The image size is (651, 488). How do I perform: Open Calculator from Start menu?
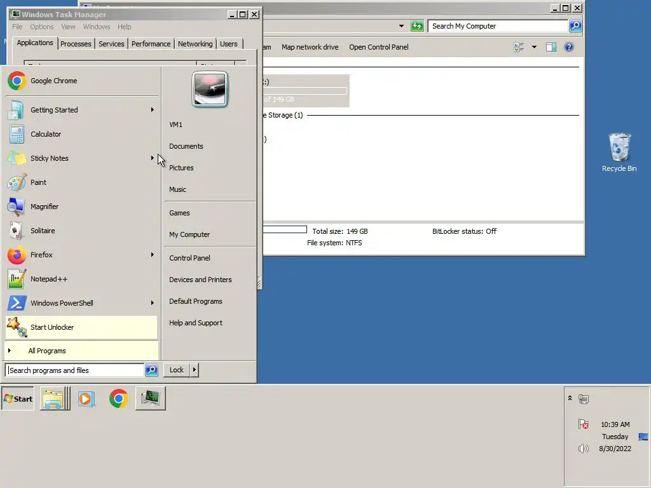(x=82, y=134)
